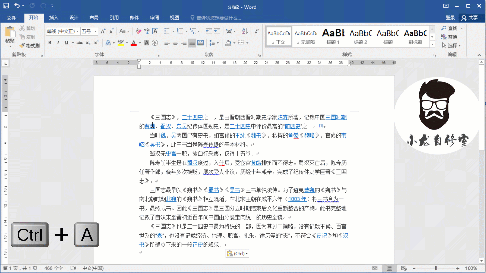
Task: Toggle justify alignment
Action: [192, 43]
